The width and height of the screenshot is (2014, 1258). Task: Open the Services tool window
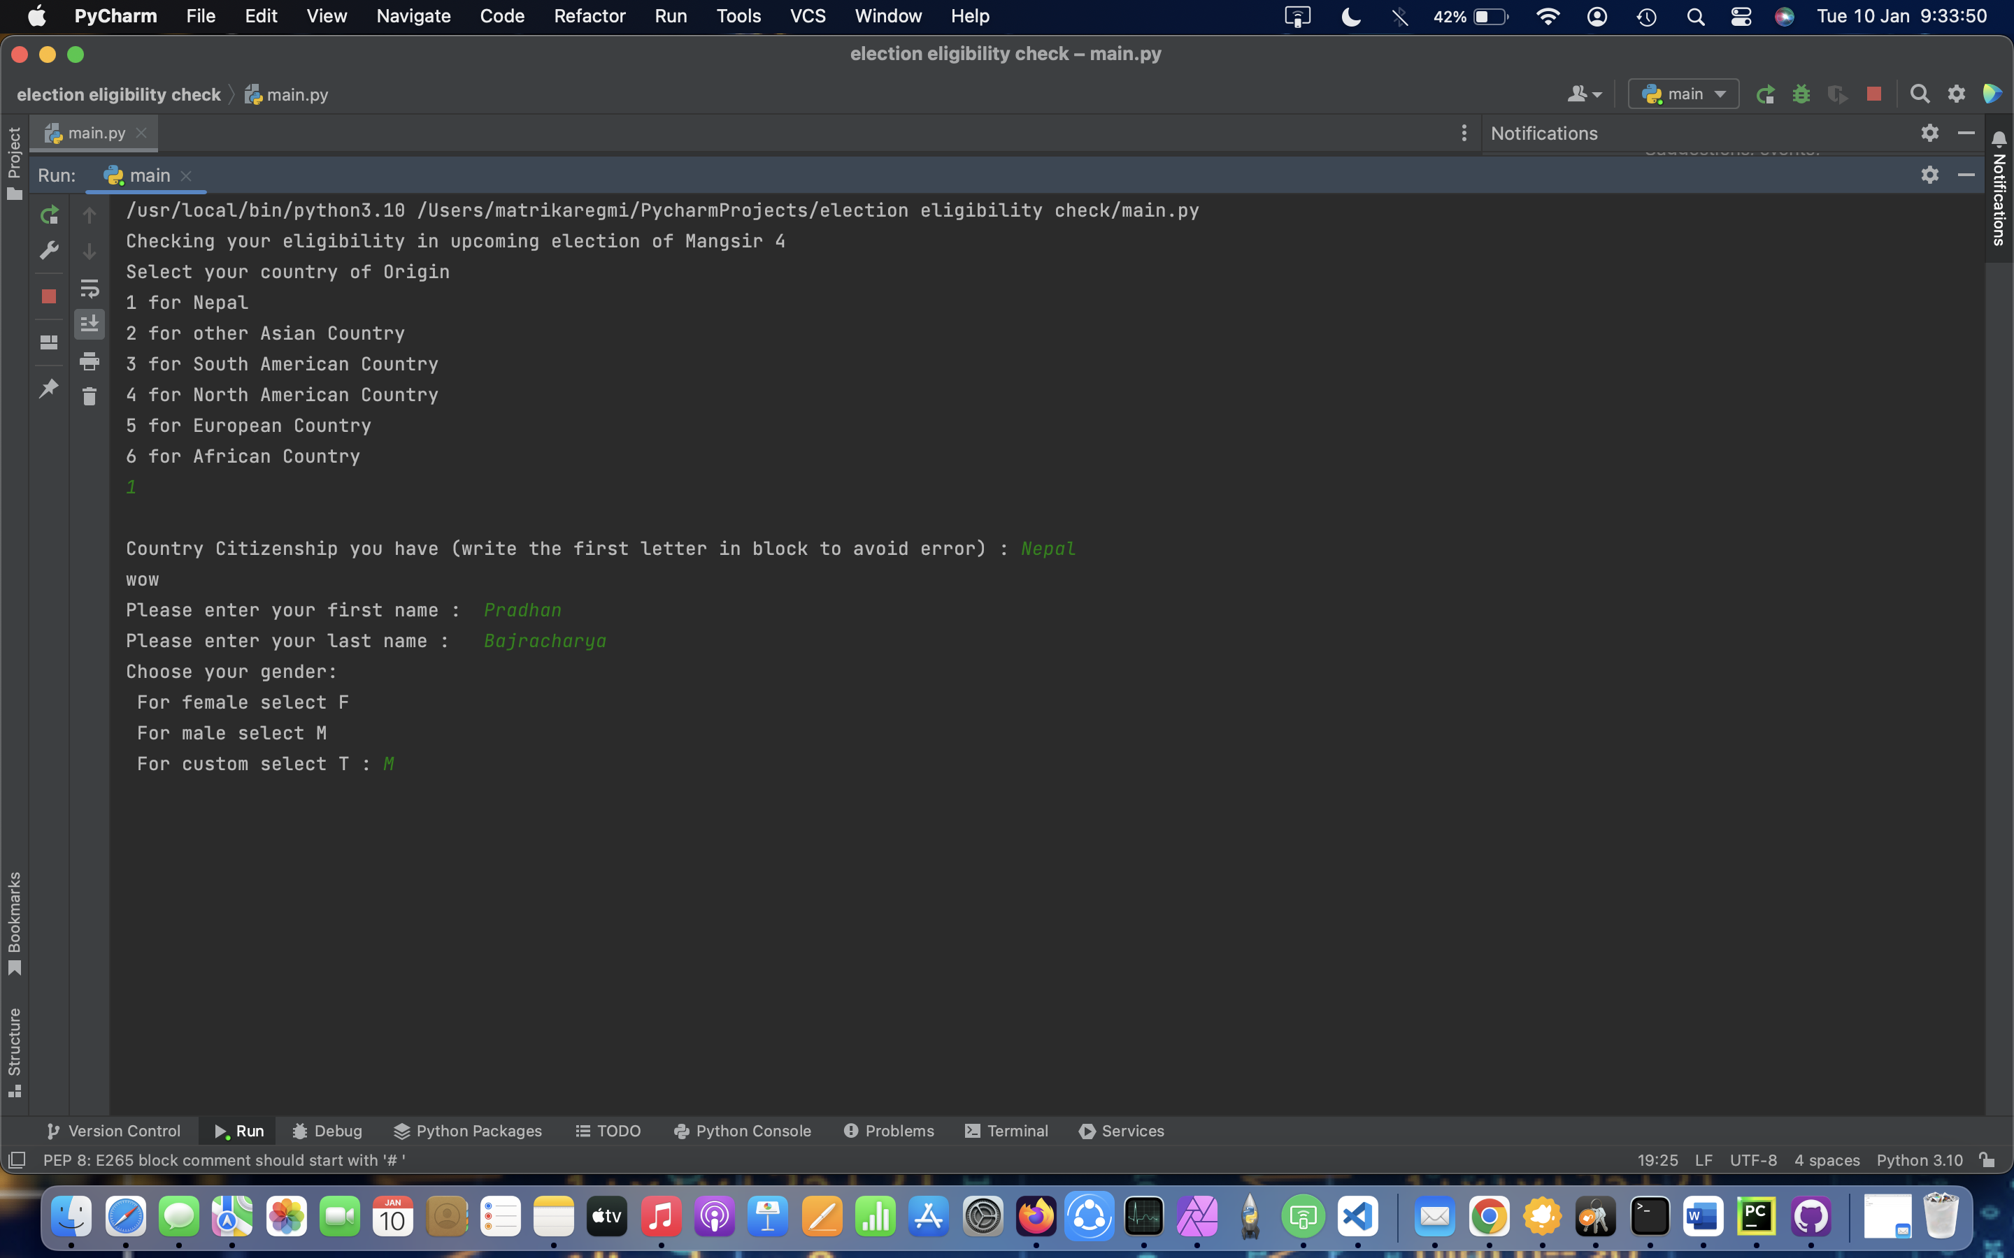click(x=1122, y=1131)
